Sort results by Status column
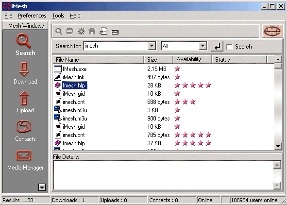The width and height of the screenshot is (287, 205). [239, 59]
